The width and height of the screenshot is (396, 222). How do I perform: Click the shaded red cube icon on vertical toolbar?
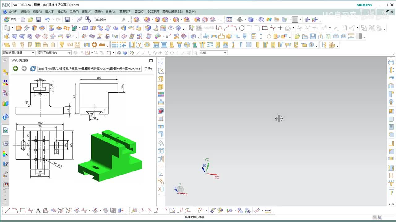point(161,111)
